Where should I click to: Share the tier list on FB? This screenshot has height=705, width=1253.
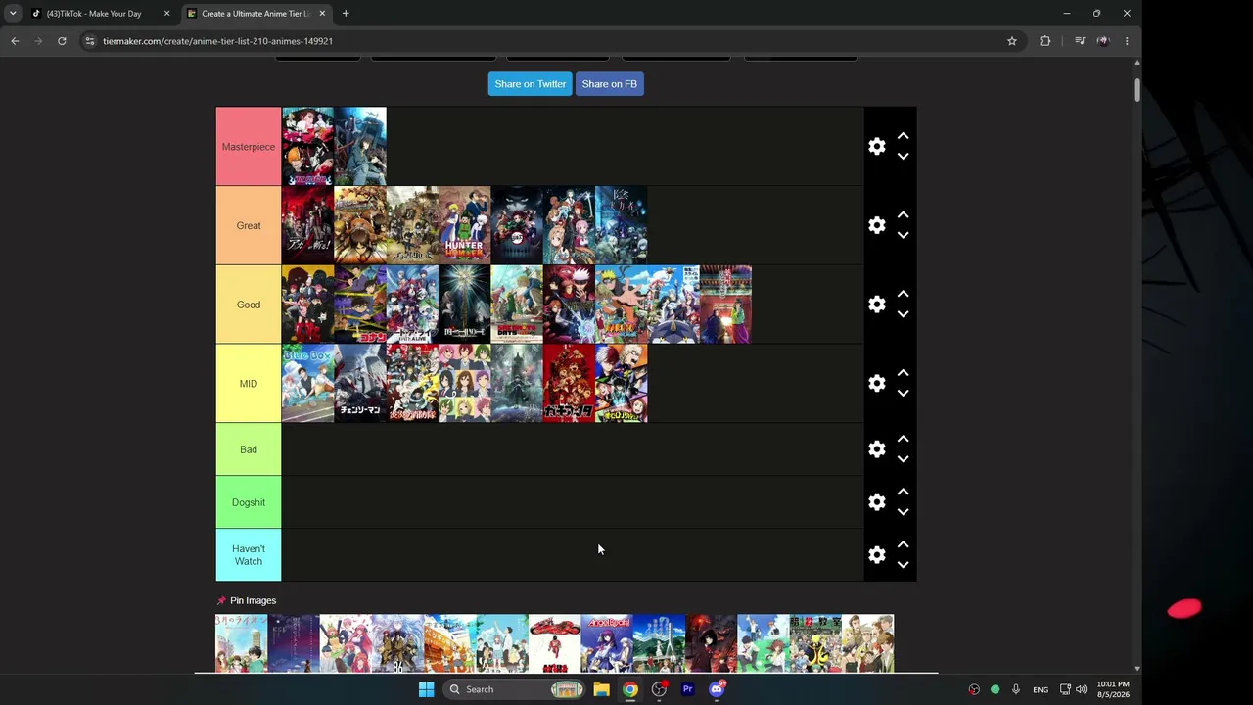point(610,84)
